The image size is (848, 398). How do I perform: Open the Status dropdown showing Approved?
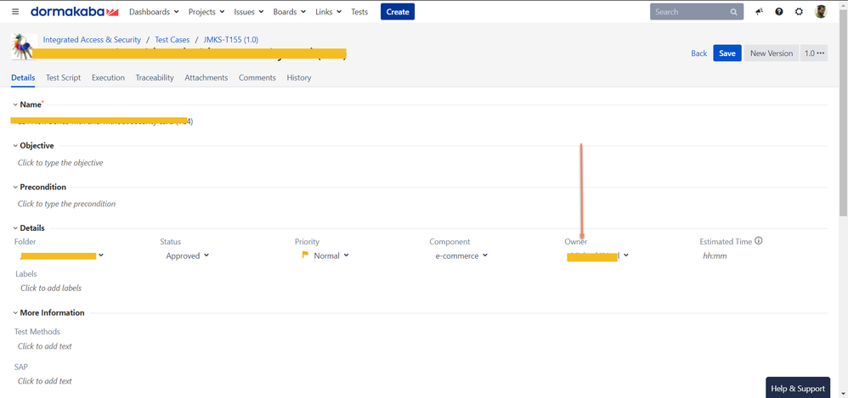[187, 255]
